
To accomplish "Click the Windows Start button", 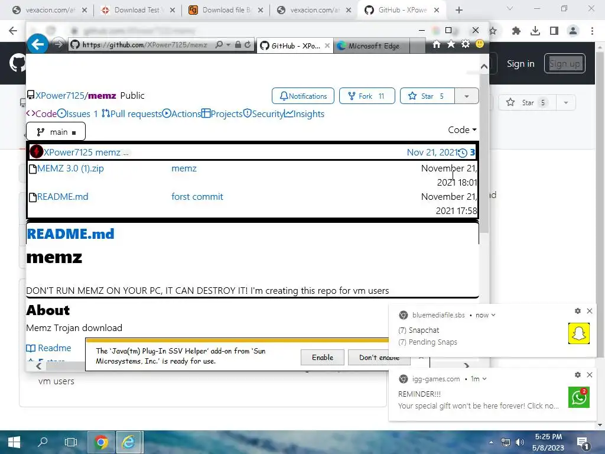I will coord(14,442).
